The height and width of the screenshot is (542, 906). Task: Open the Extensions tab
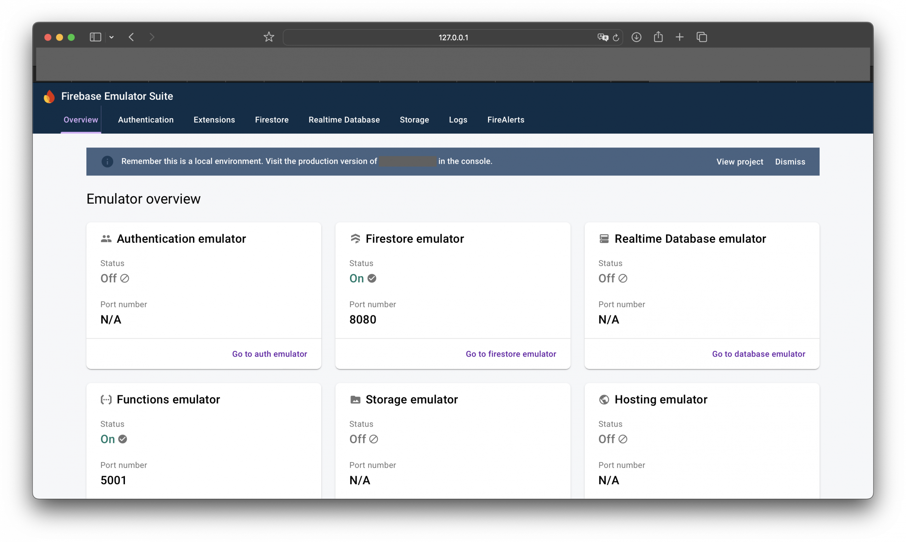(x=214, y=120)
